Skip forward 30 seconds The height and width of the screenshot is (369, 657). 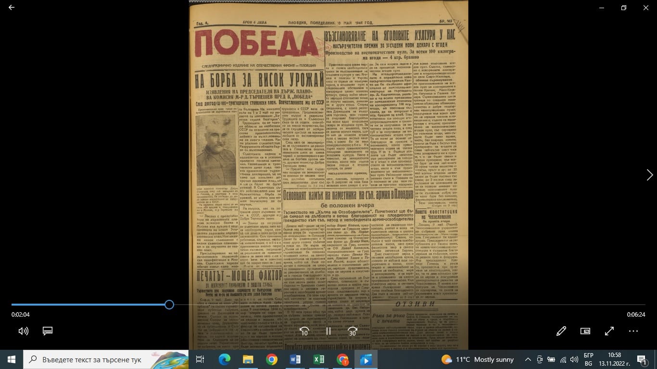[x=353, y=331]
